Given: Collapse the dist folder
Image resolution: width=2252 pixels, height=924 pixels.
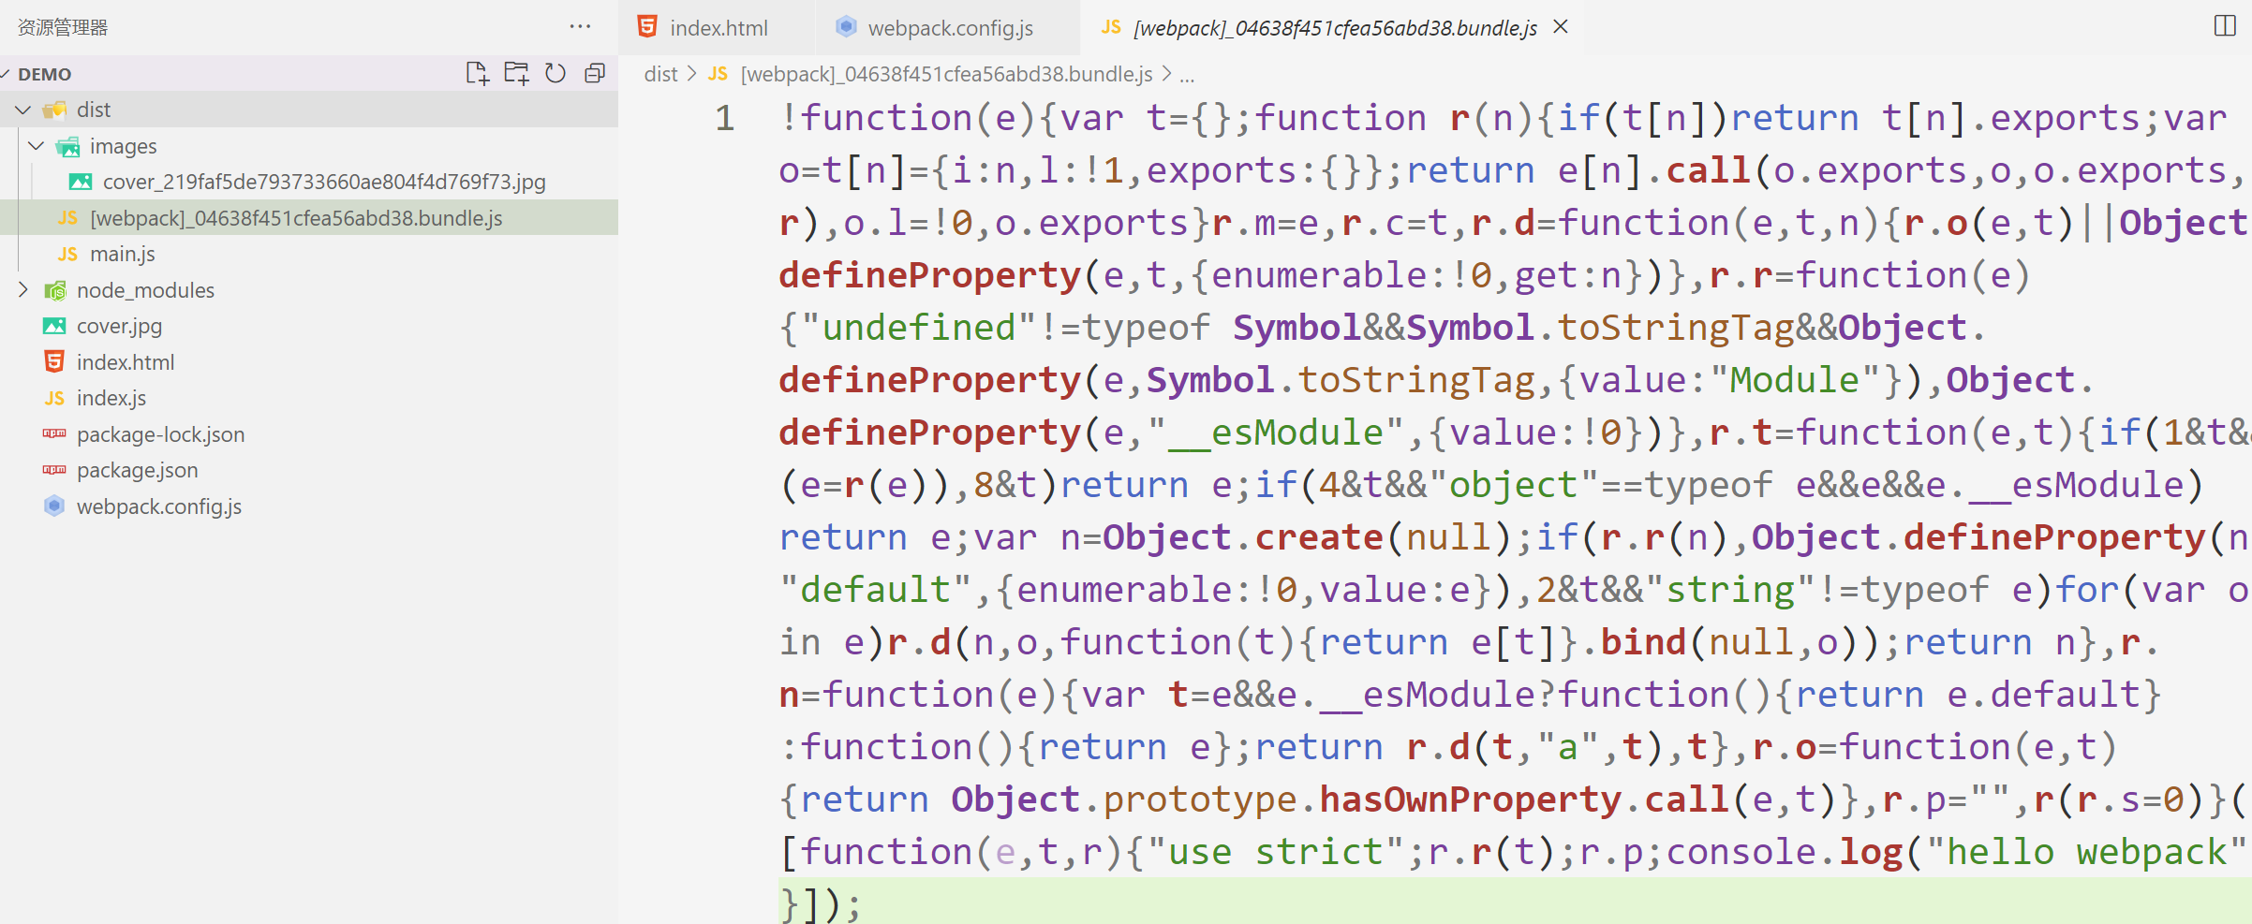Looking at the screenshot, I should (23, 110).
